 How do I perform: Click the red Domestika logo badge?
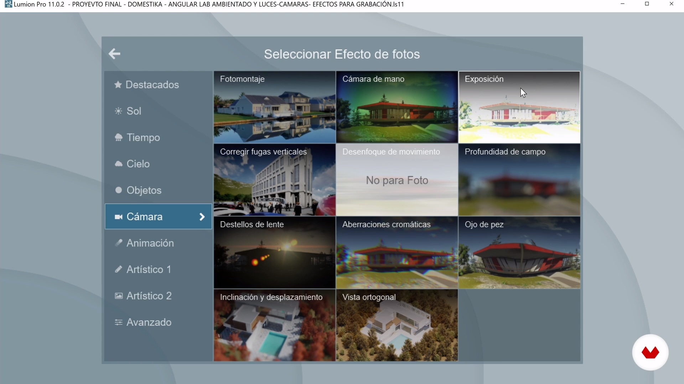click(x=650, y=352)
